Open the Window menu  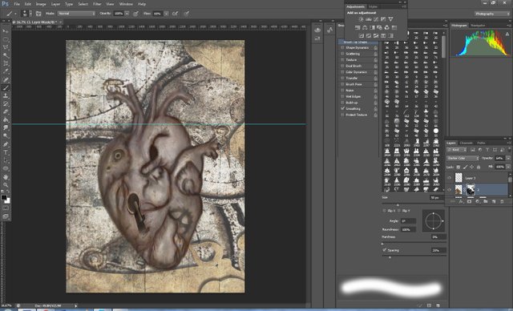pos(126,4)
